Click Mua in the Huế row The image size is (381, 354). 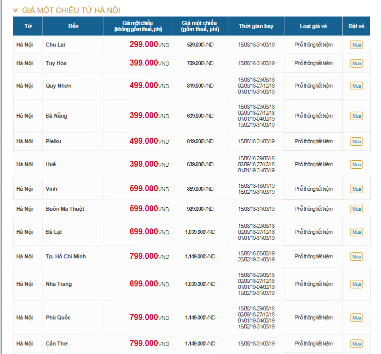(356, 165)
